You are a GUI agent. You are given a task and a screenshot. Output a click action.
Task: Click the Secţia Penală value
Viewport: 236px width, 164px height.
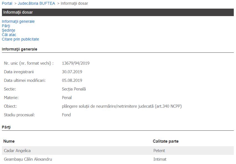pyautogui.click(x=74, y=89)
